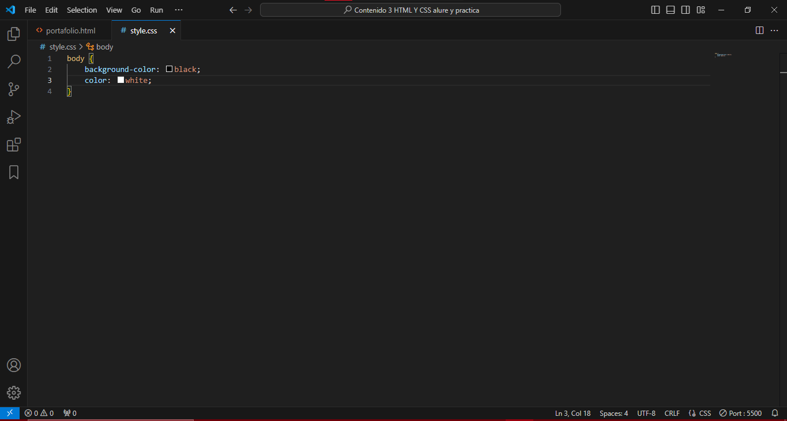Open editor More Actions ellipsis
787x421 pixels.
[x=774, y=31]
